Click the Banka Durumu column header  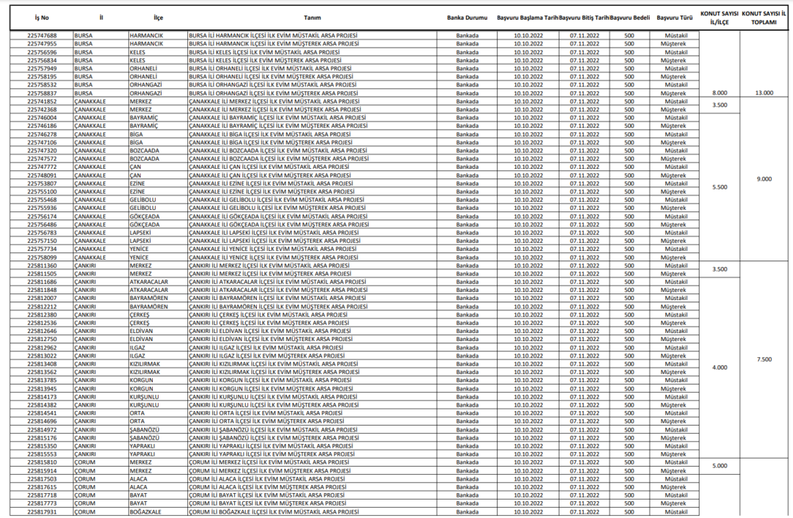click(467, 18)
